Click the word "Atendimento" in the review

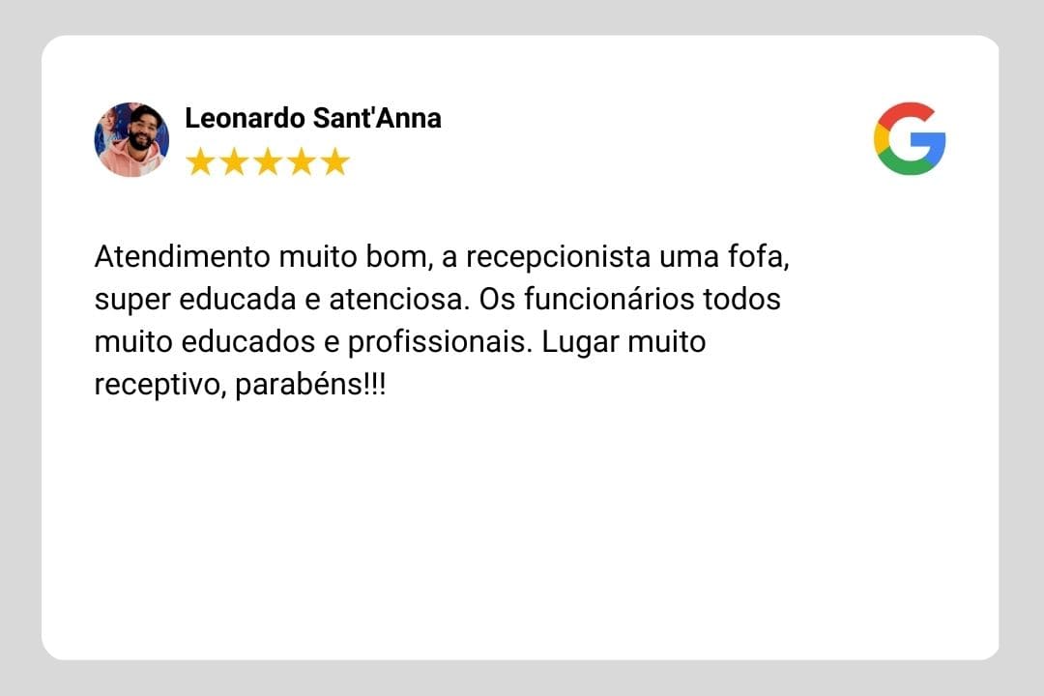click(183, 256)
